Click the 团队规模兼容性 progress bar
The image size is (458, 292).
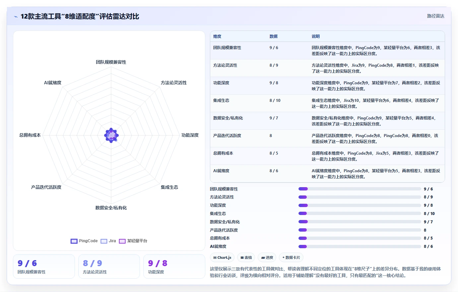(x=360, y=189)
